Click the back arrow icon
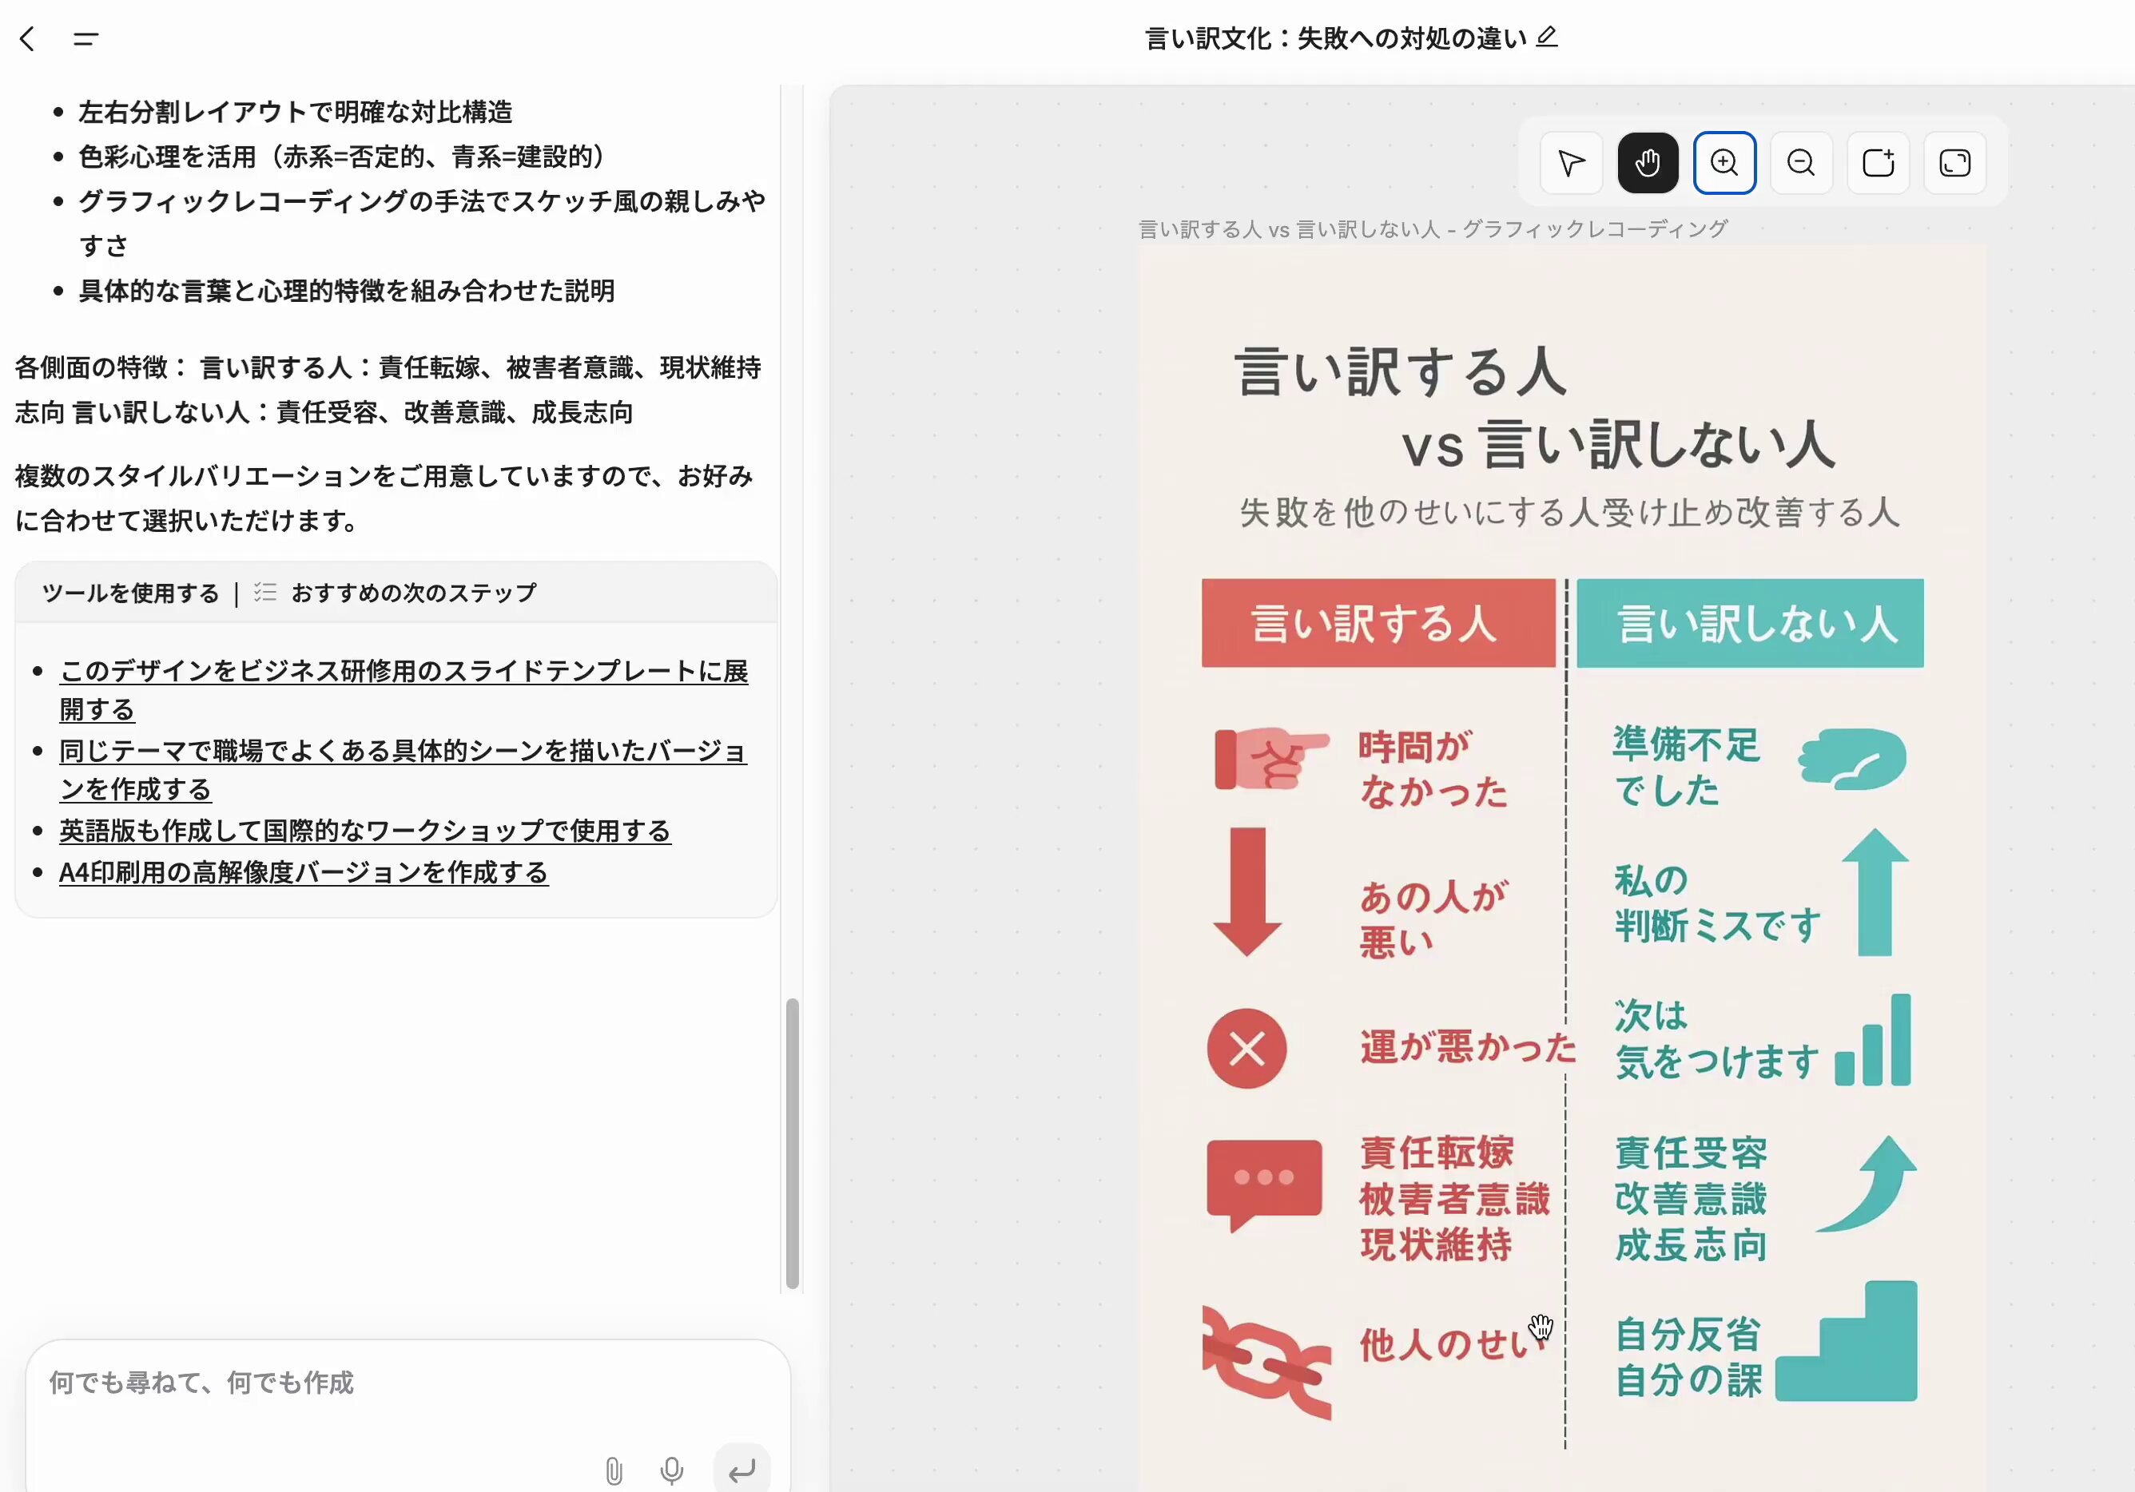Image resolution: width=2135 pixels, height=1492 pixels. [x=28, y=39]
